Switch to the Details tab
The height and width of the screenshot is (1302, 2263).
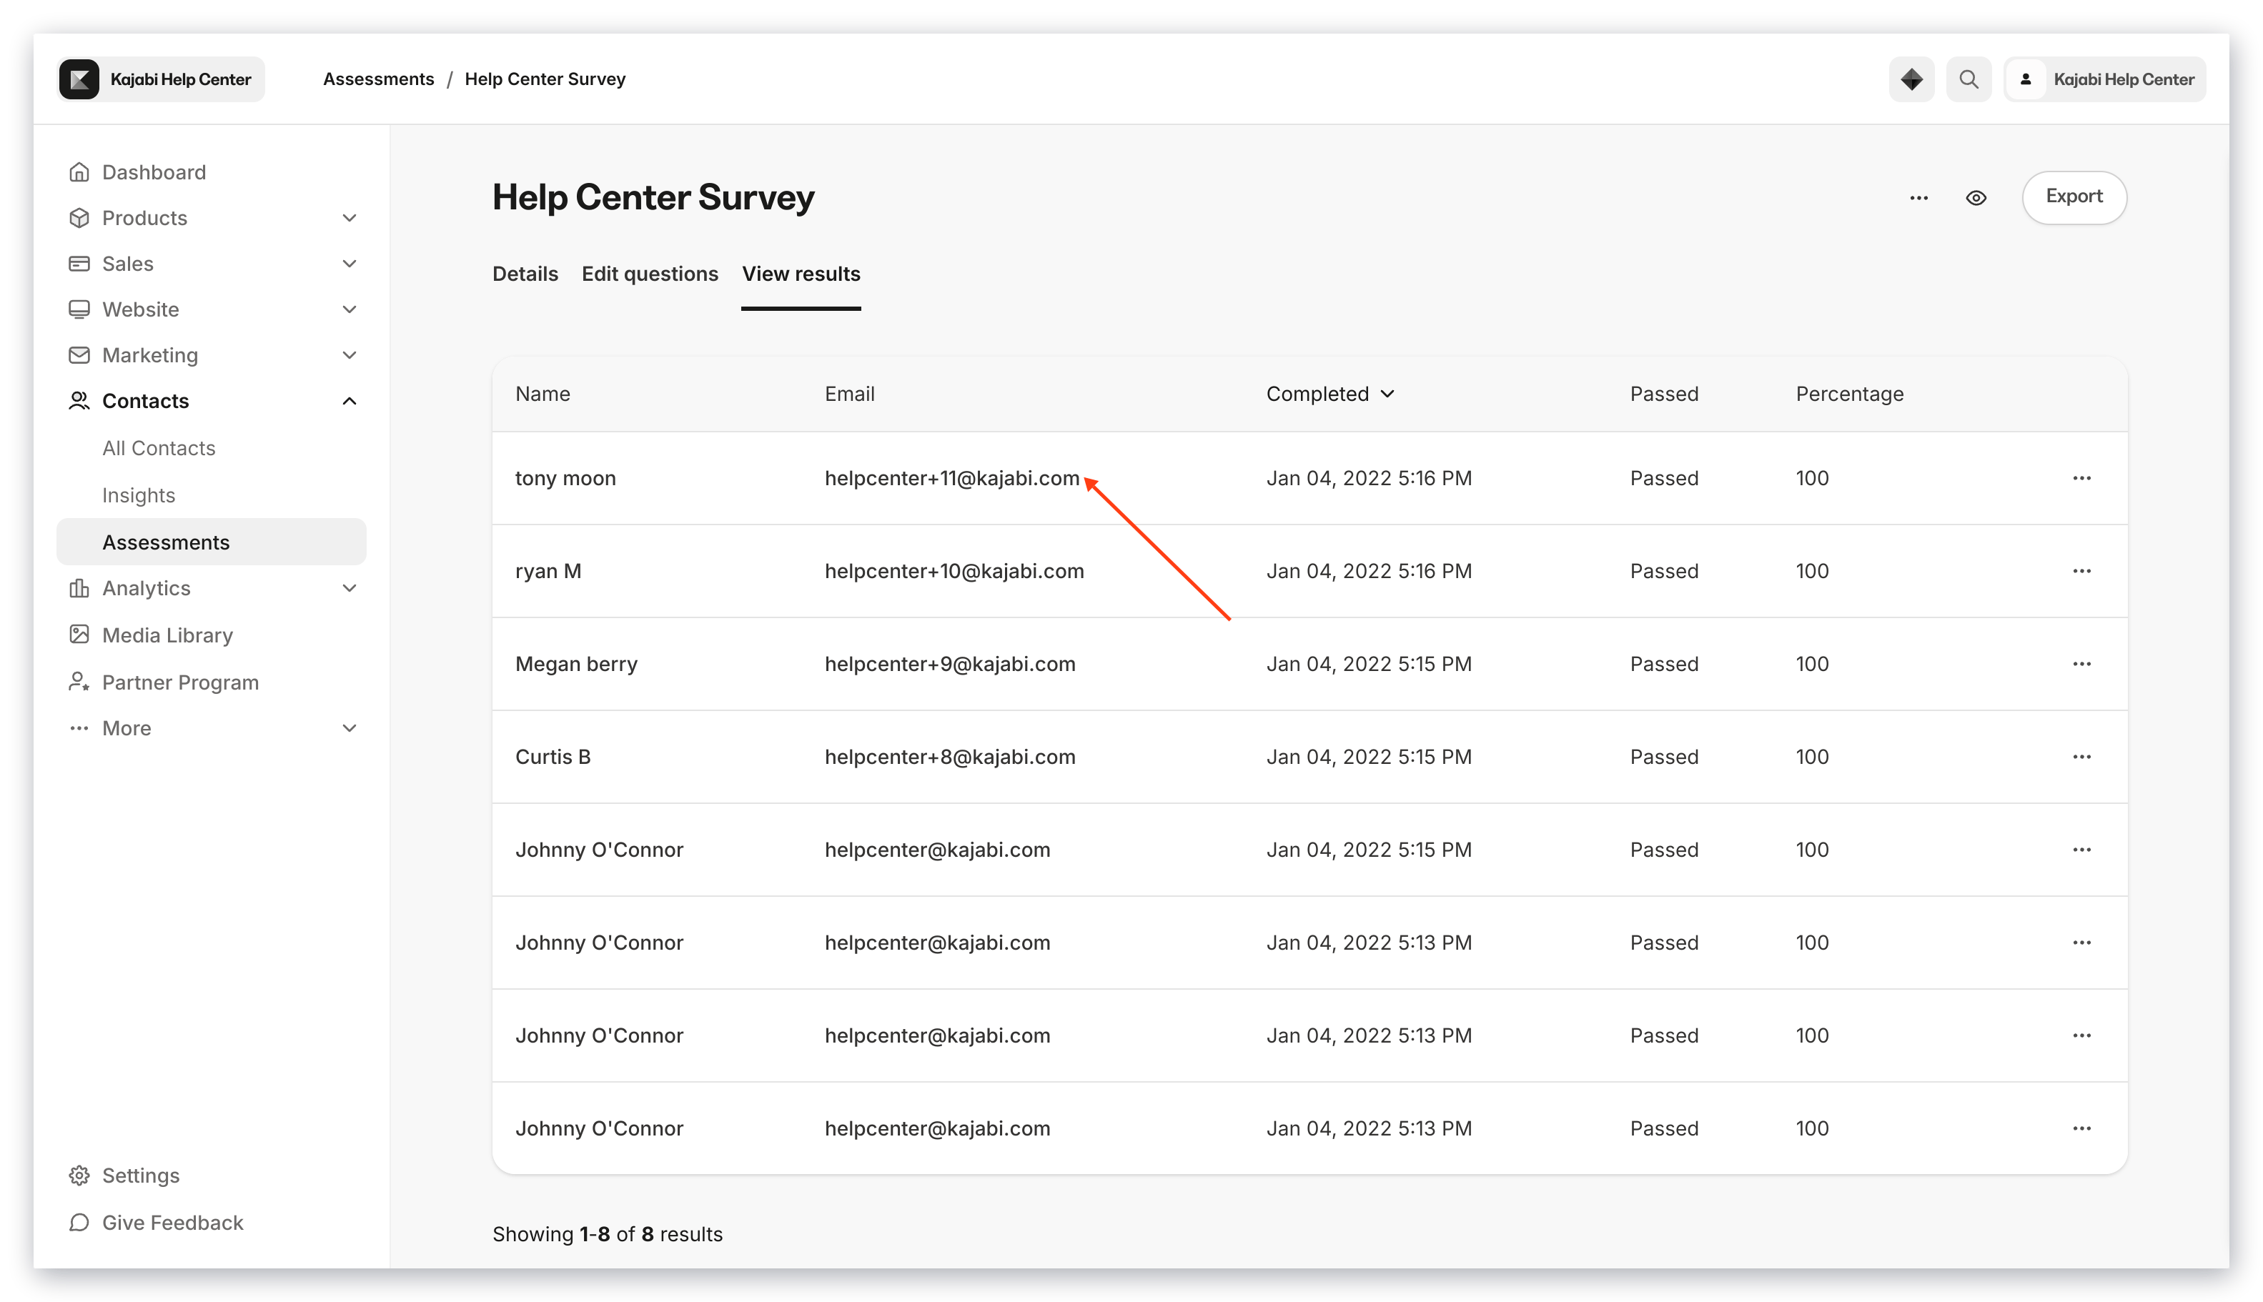coord(525,274)
